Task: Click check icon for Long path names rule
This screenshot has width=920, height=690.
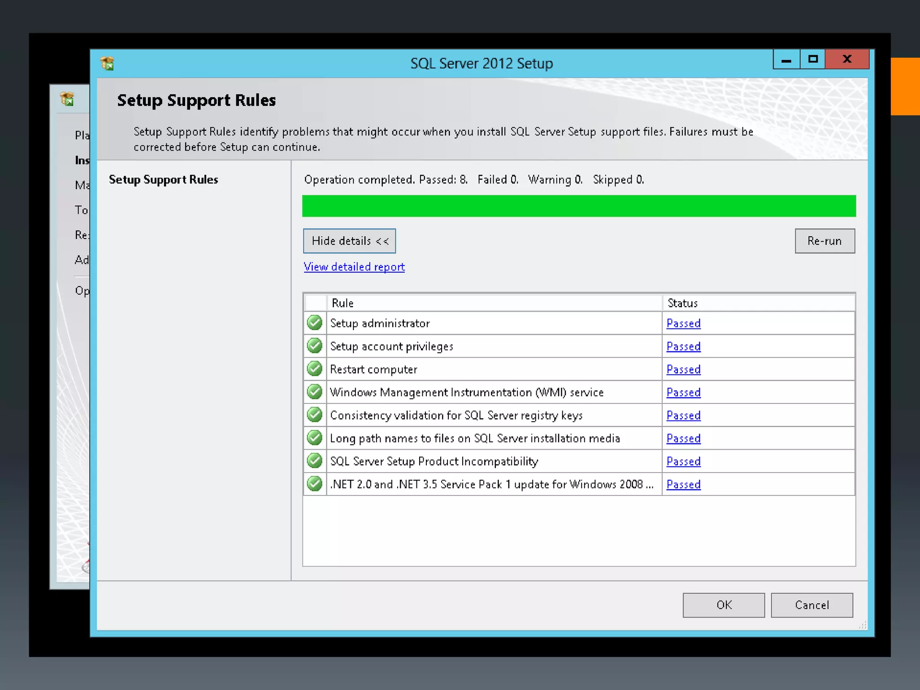Action: click(314, 438)
